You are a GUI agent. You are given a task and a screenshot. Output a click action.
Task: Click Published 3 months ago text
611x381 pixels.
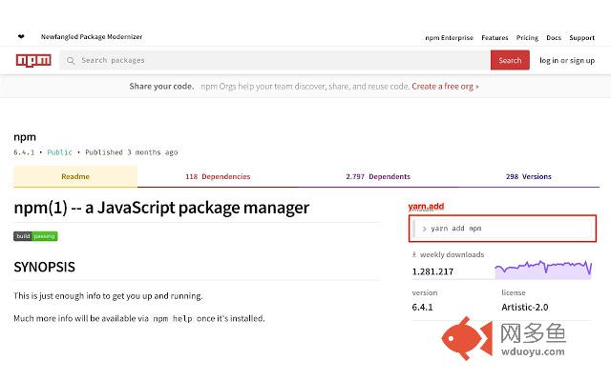(132, 152)
